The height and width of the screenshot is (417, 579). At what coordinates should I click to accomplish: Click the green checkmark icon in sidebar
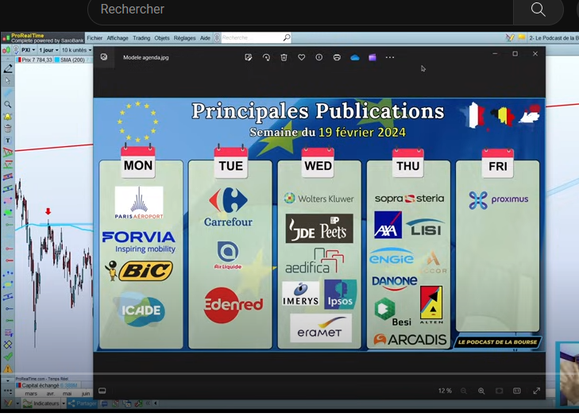pos(8,357)
